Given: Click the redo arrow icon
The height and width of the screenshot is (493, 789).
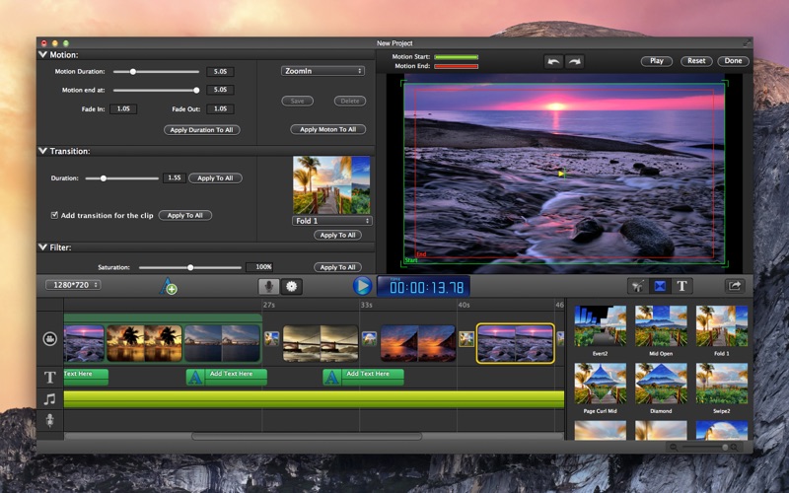Looking at the screenshot, I should (x=574, y=61).
